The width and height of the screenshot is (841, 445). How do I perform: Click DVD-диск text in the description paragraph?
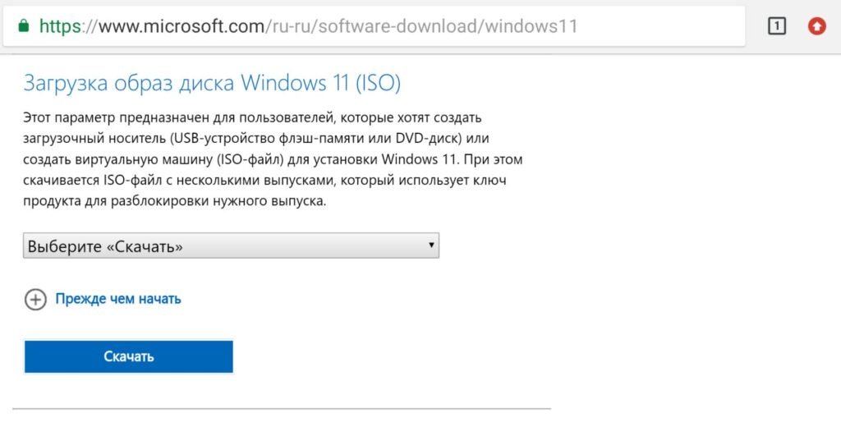pyautogui.click(x=428, y=138)
